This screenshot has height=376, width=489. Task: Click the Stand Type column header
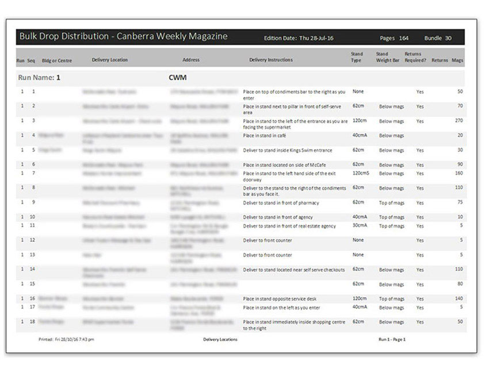pos(357,57)
